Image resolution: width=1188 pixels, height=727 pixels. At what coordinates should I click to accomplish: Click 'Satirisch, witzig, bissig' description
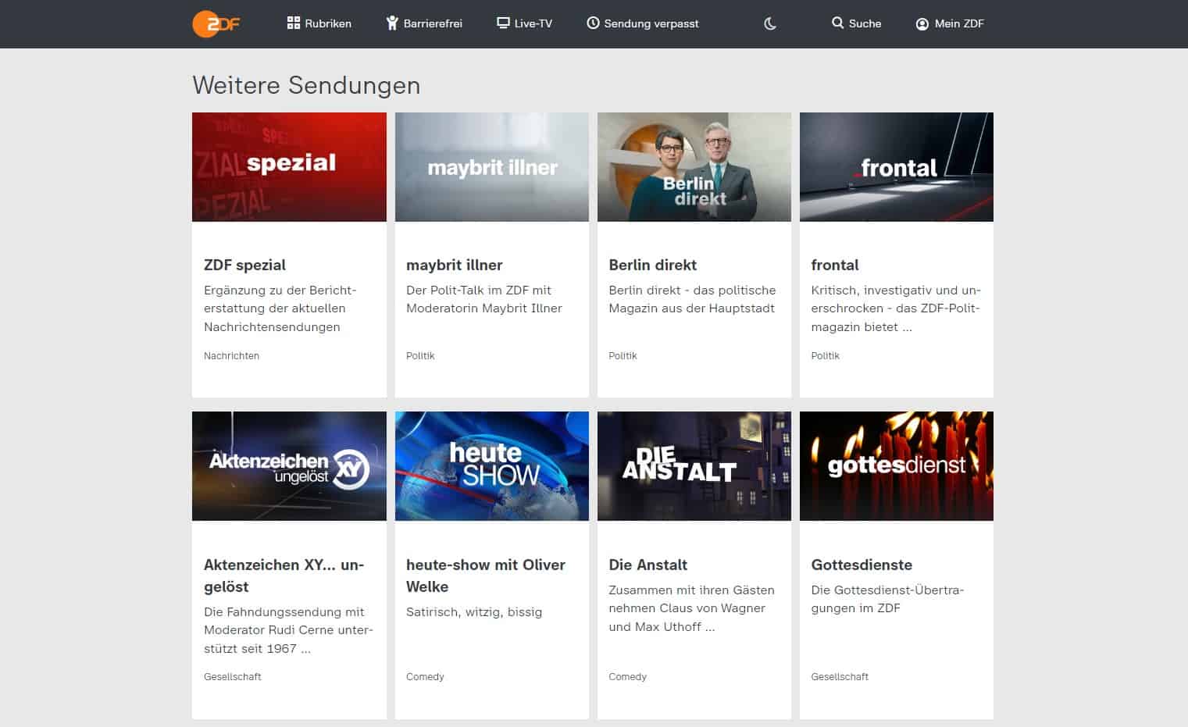tap(474, 612)
